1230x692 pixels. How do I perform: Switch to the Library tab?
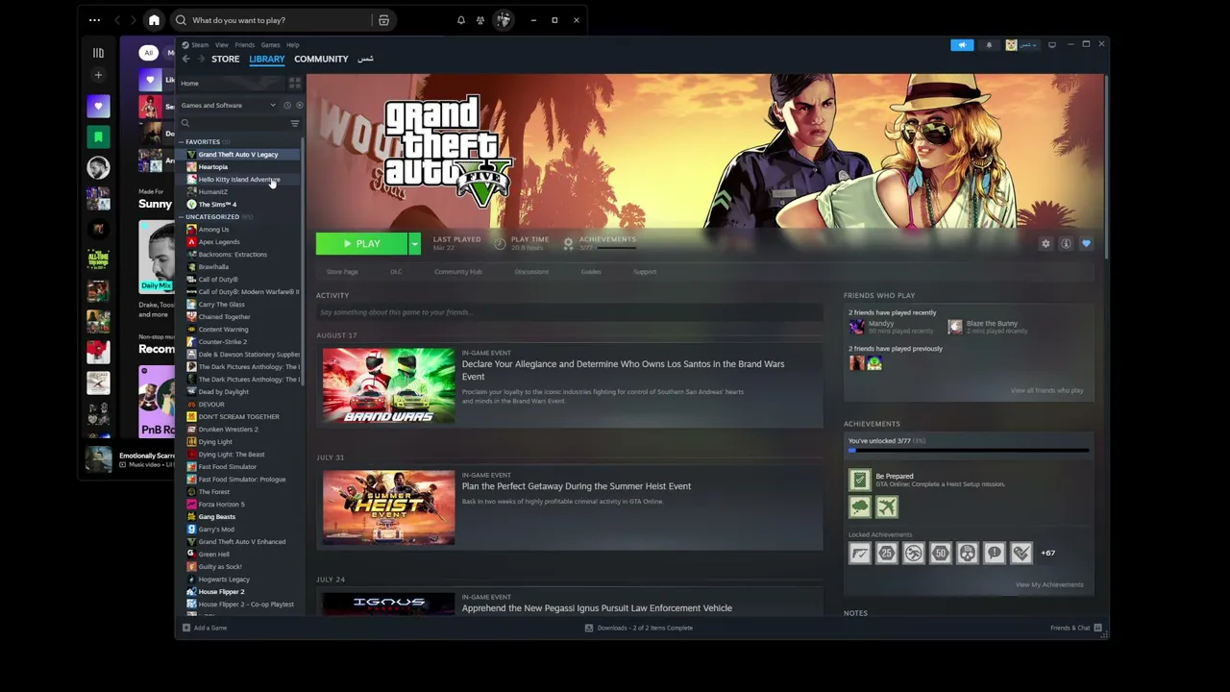point(267,59)
